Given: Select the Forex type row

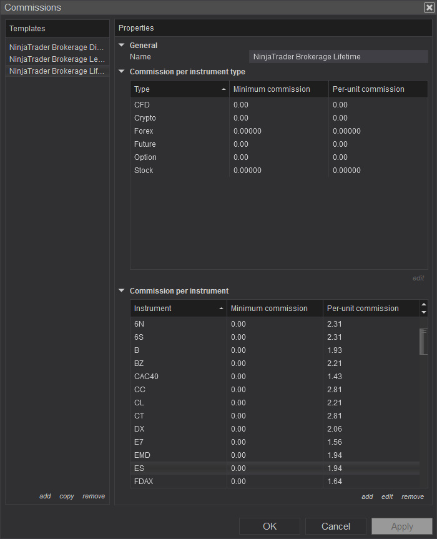Looking at the screenshot, I should coord(279,131).
